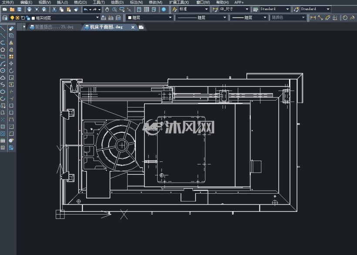Select the Erase tool

tap(11, 29)
